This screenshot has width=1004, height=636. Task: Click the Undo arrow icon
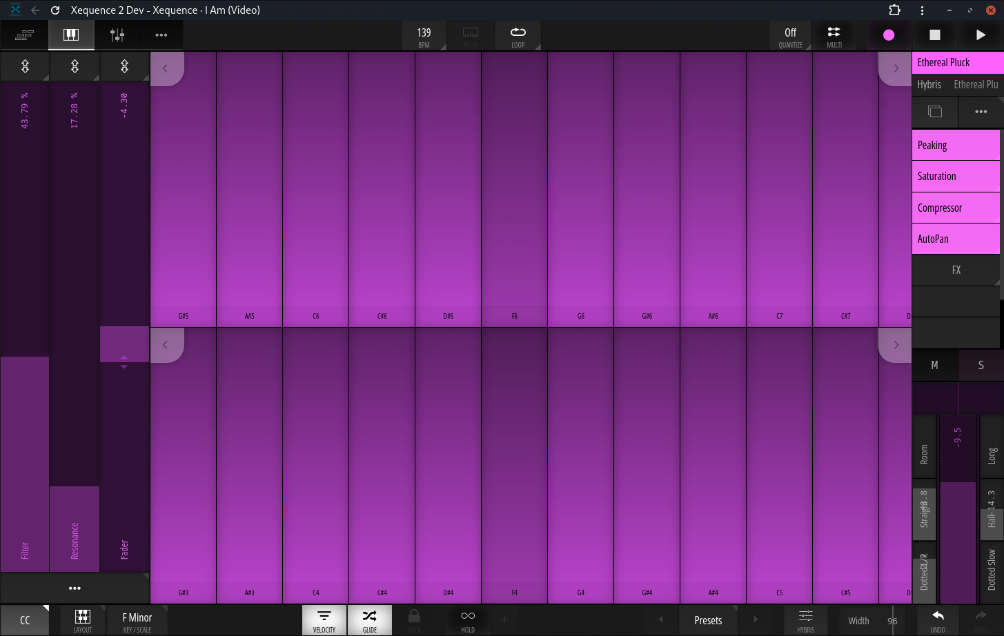tap(938, 619)
